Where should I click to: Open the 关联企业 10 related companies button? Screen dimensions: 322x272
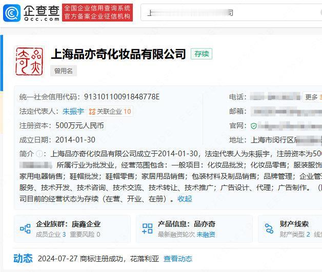[x=110, y=111]
